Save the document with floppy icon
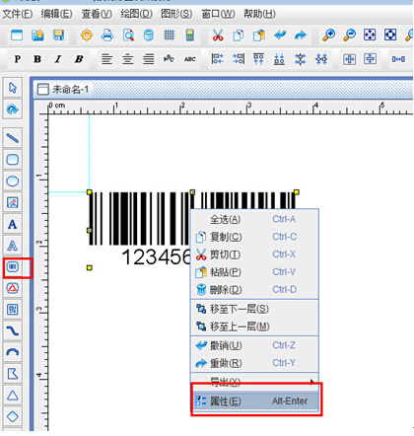Viewport: 414px width, 436px height. pos(58,35)
